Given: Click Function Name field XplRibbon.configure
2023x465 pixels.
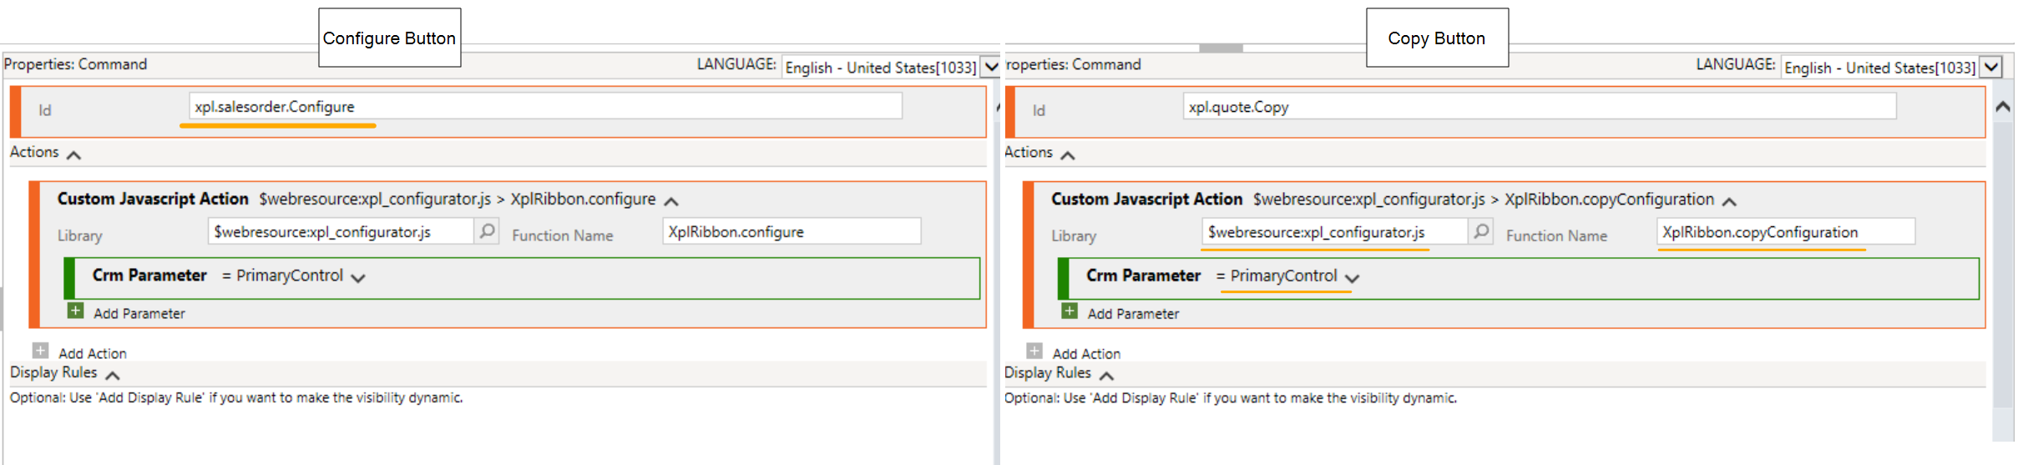Looking at the screenshot, I should tap(791, 231).
